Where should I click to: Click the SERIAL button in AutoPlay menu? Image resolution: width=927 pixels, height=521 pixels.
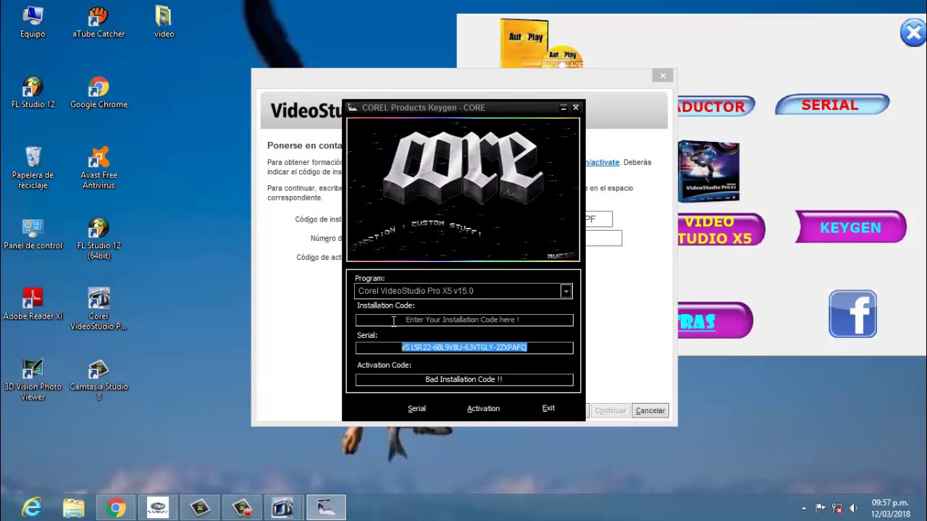coord(832,105)
